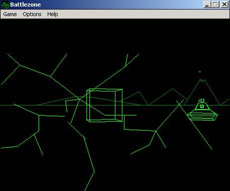
Task: Click the mountain peak left of the volcano
Action: point(172,89)
